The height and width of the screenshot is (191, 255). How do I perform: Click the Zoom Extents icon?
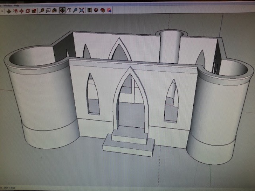[x=82, y=11]
